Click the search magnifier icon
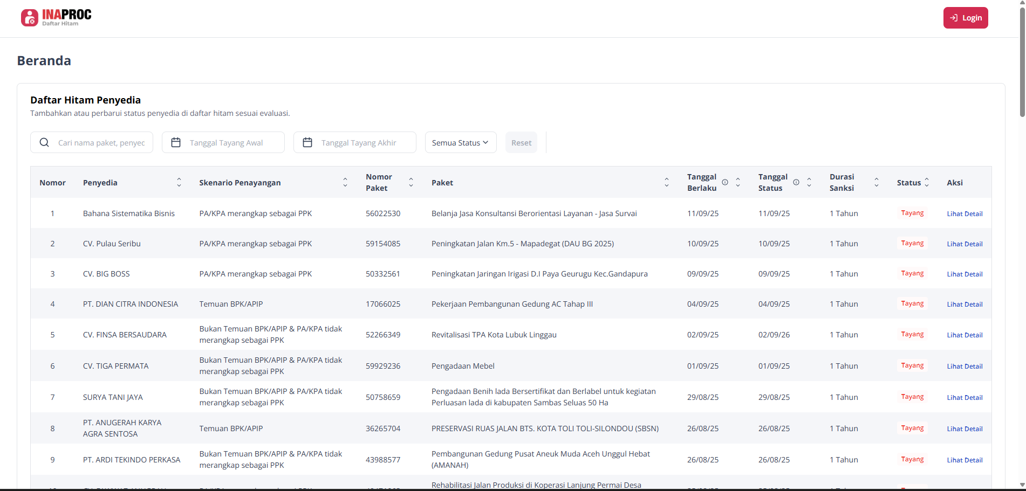 (44, 142)
